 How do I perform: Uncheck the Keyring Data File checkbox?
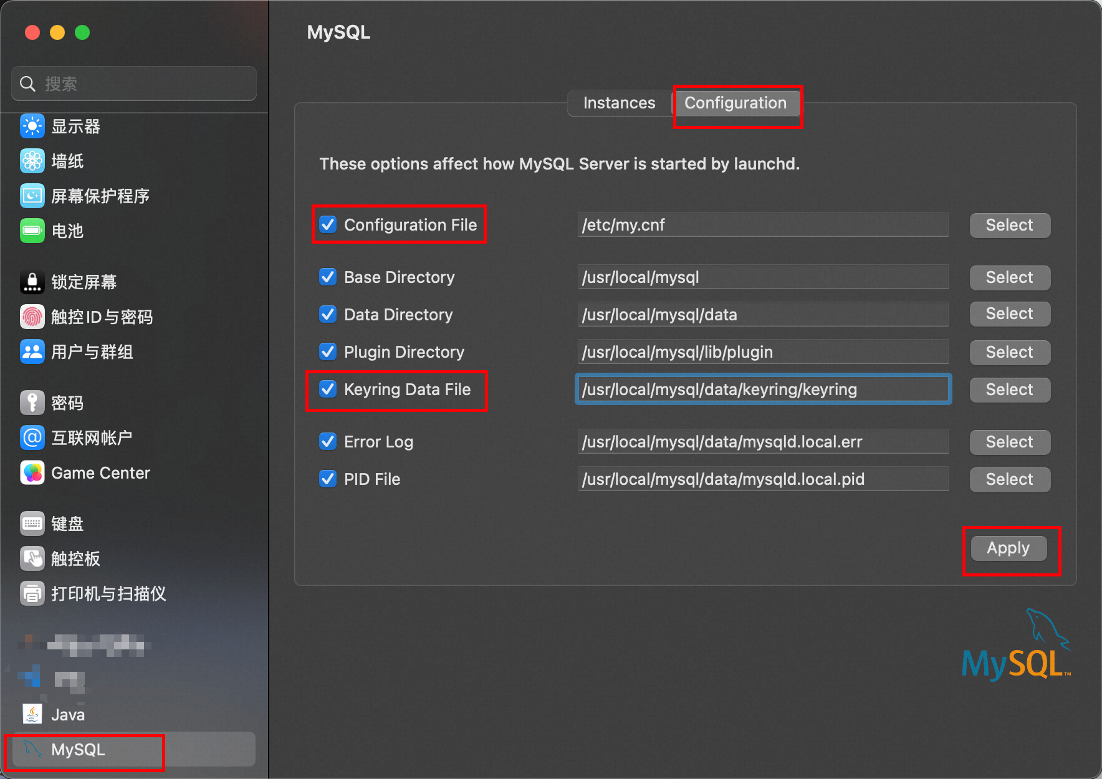(328, 389)
